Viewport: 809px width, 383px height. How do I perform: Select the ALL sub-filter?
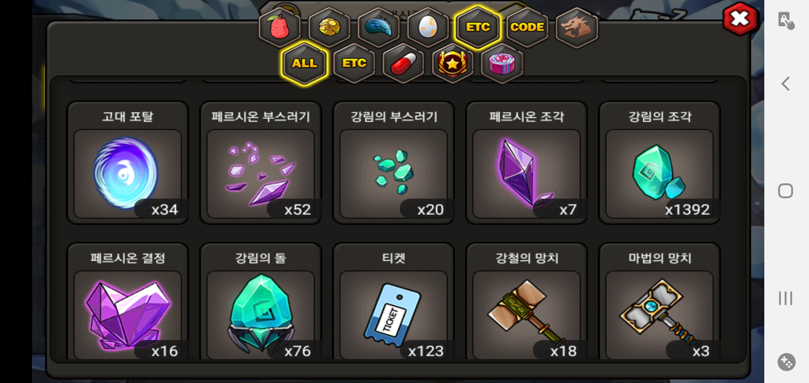pyautogui.click(x=304, y=63)
